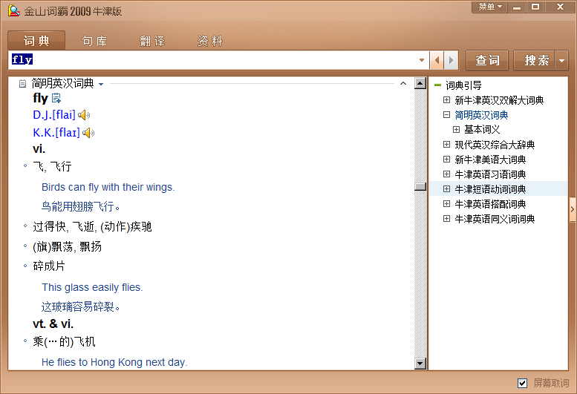Image resolution: width=577 pixels, height=394 pixels.
Task: Expand 牛津英语习语词典 node
Action: click(446, 174)
